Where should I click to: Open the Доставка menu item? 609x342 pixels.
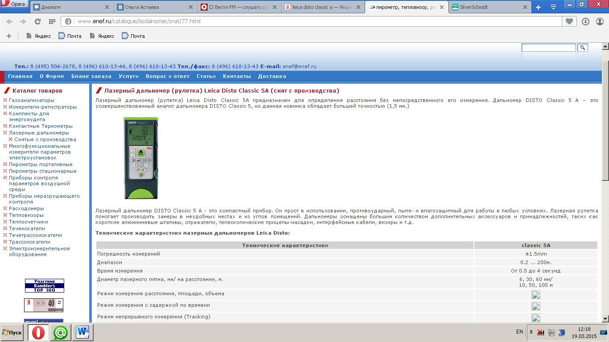coord(272,76)
